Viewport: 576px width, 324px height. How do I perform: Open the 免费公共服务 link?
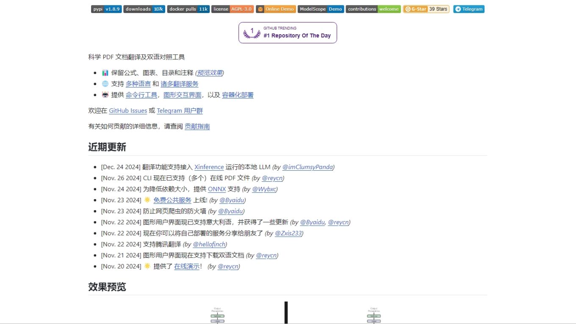172,200
